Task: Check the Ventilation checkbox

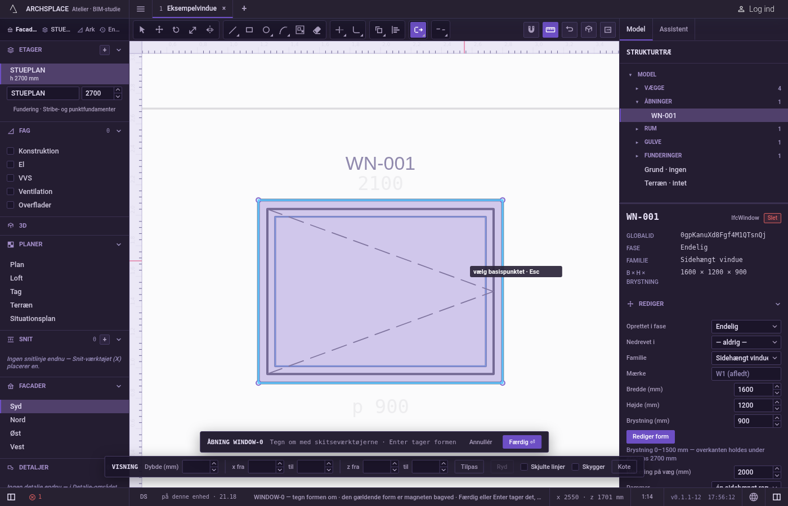Action: click(x=10, y=191)
